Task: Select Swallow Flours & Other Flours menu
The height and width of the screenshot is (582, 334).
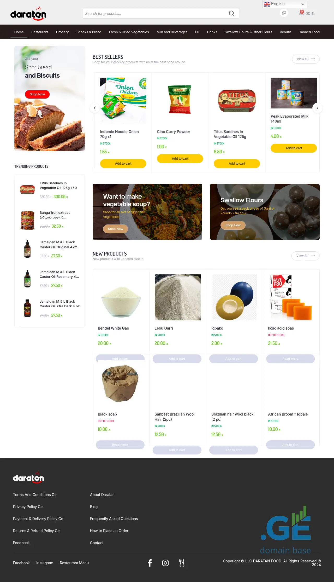Action: 248,32
